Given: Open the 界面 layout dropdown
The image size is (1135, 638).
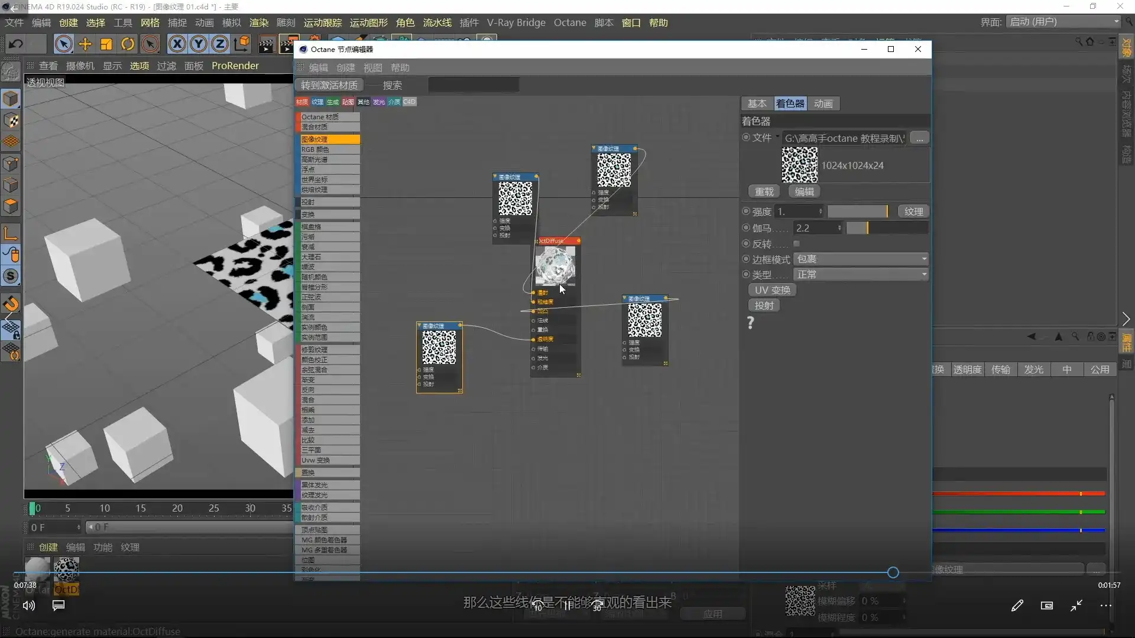Looking at the screenshot, I should point(1063,22).
